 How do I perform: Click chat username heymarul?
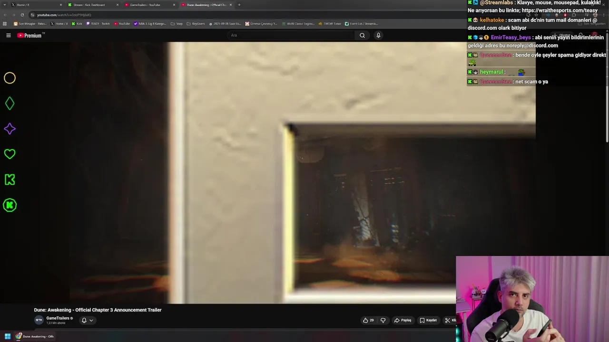(x=491, y=72)
